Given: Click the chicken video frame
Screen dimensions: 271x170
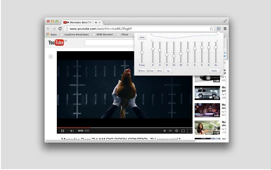Looking at the screenshot, I should click(124, 89).
